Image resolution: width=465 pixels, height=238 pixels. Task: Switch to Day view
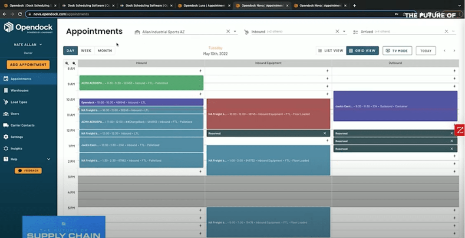point(70,51)
